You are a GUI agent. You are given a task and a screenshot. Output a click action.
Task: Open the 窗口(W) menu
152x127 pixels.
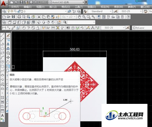[145, 7]
